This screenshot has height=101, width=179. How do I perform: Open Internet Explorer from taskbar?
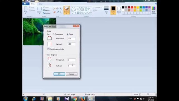34,99
